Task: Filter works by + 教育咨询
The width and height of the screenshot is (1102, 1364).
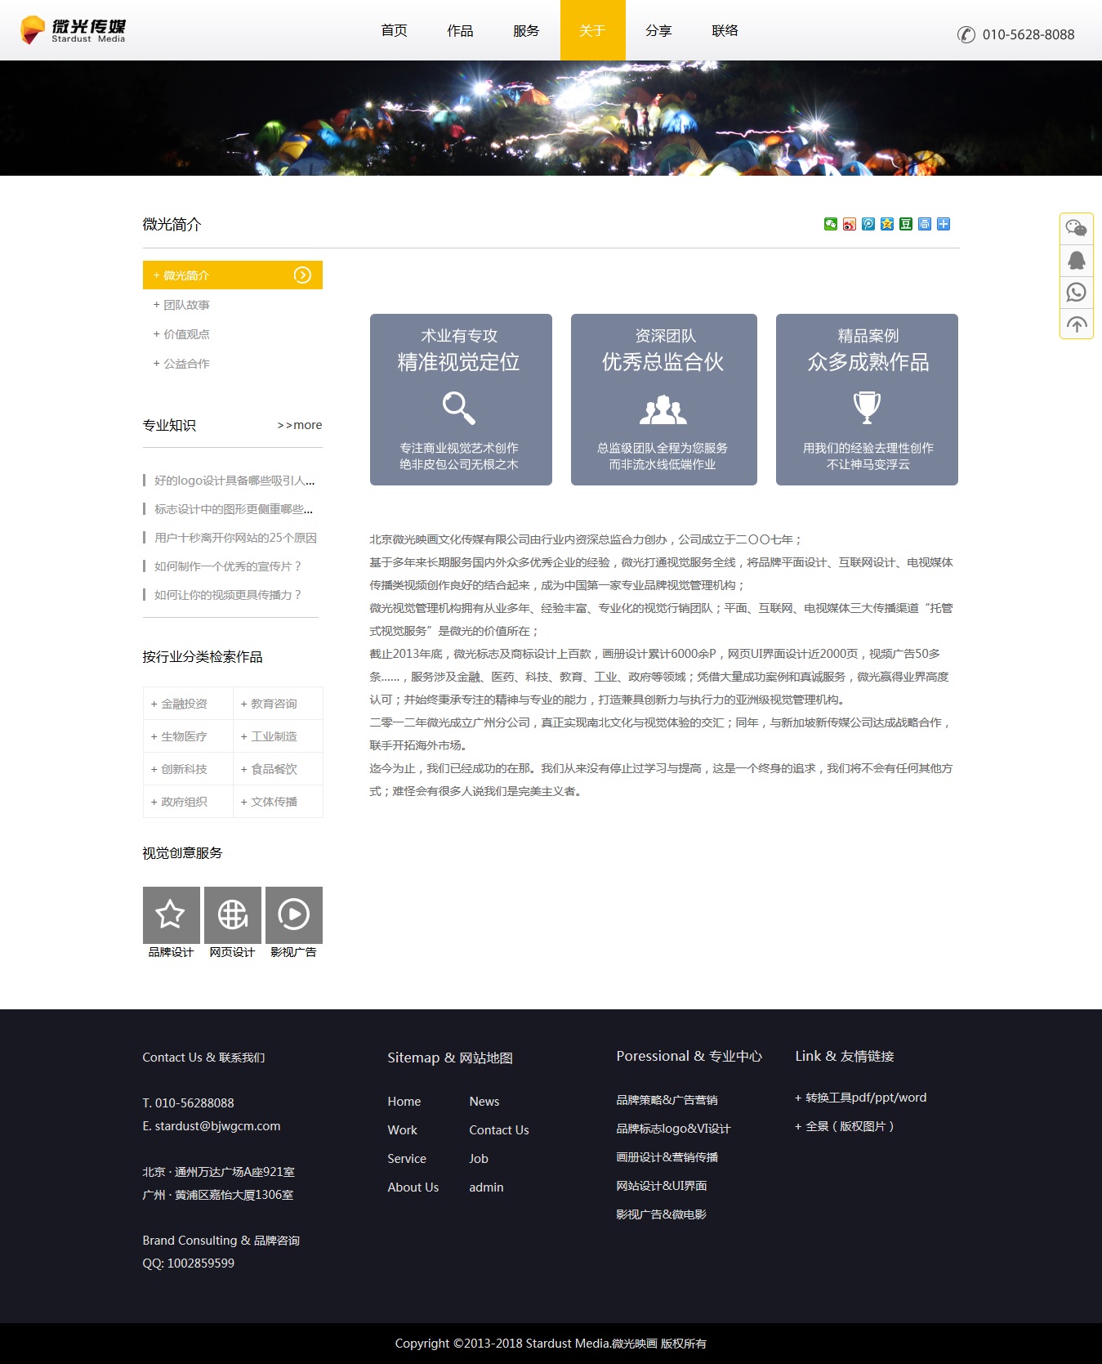Action: click(x=278, y=704)
